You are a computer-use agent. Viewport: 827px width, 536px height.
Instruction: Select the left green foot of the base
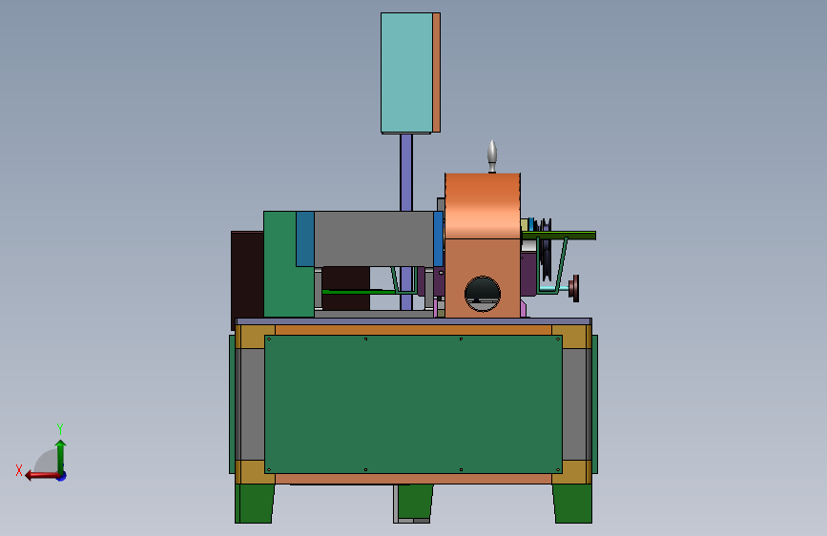(255, 504)
